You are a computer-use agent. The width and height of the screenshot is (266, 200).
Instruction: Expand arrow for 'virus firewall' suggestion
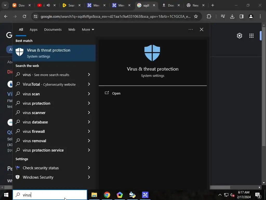[89, 131]
